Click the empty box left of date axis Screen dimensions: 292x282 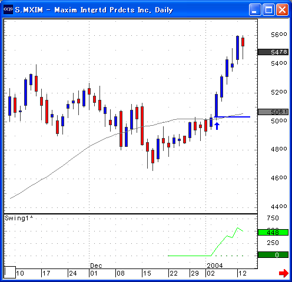tap(10, 272)
